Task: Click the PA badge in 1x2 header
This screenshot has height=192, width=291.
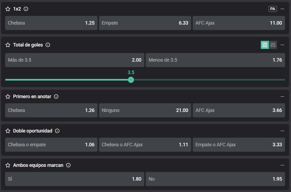Action: [x=273, y=9]
